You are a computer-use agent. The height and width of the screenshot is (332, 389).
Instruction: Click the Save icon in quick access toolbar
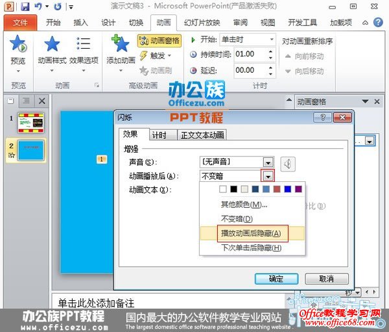tap(25, 6)
